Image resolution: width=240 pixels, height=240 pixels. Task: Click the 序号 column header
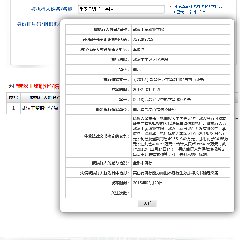(14, 97)
